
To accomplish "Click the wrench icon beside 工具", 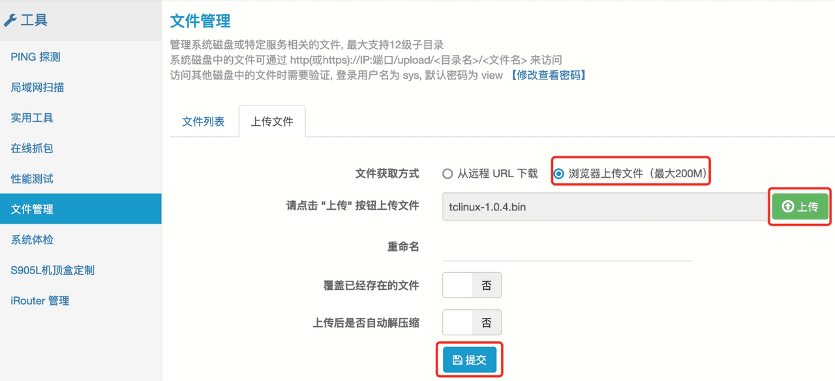I will click(10, 21).
